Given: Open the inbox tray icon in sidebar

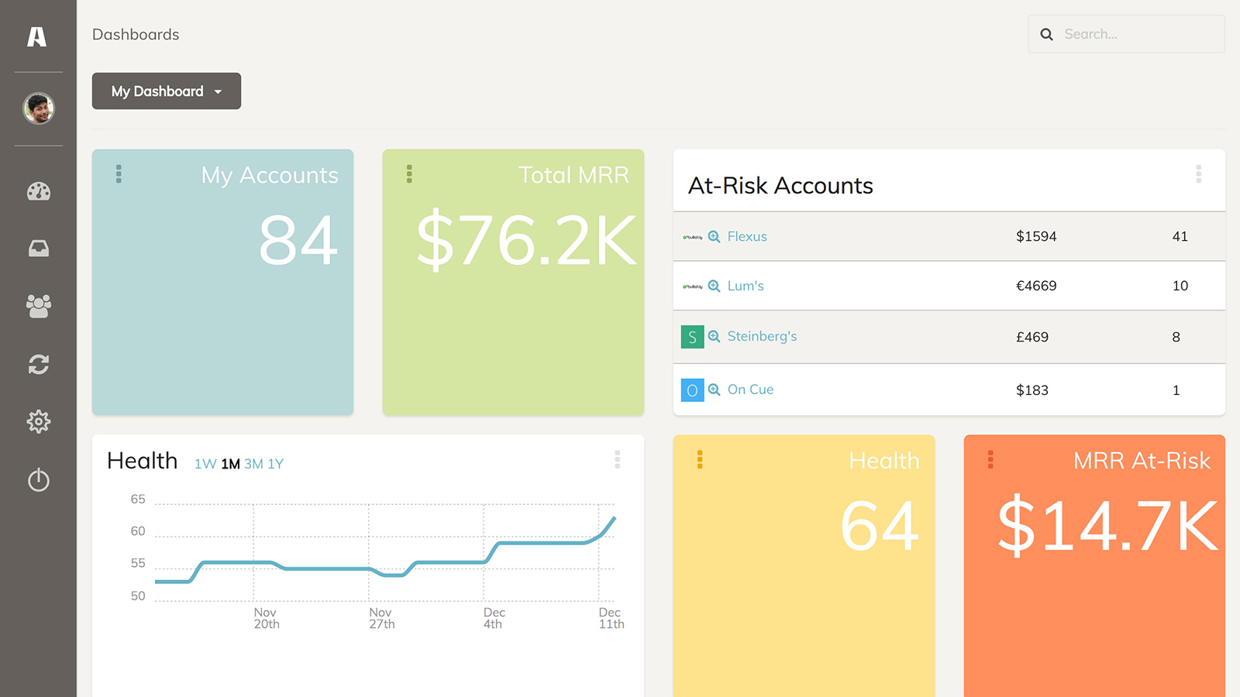Looking at the screenshot, I should 39,249.
